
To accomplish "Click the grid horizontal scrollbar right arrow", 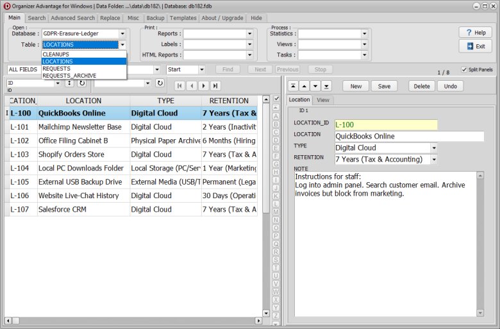I will tap(258, 321).
